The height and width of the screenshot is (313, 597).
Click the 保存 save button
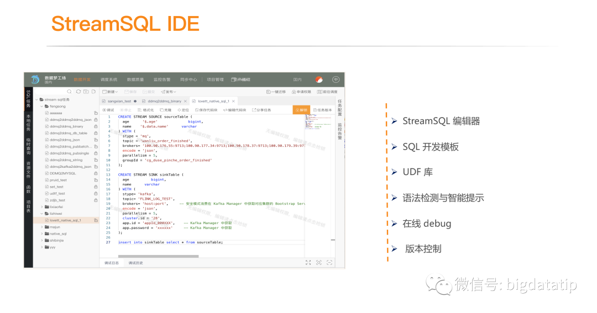click(130, 92)
